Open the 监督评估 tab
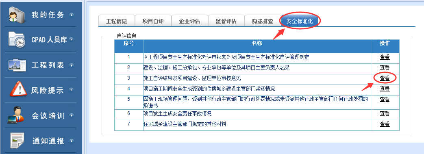Screen dimensions: 424x154 pyautogui.click(x=226, y=21)
